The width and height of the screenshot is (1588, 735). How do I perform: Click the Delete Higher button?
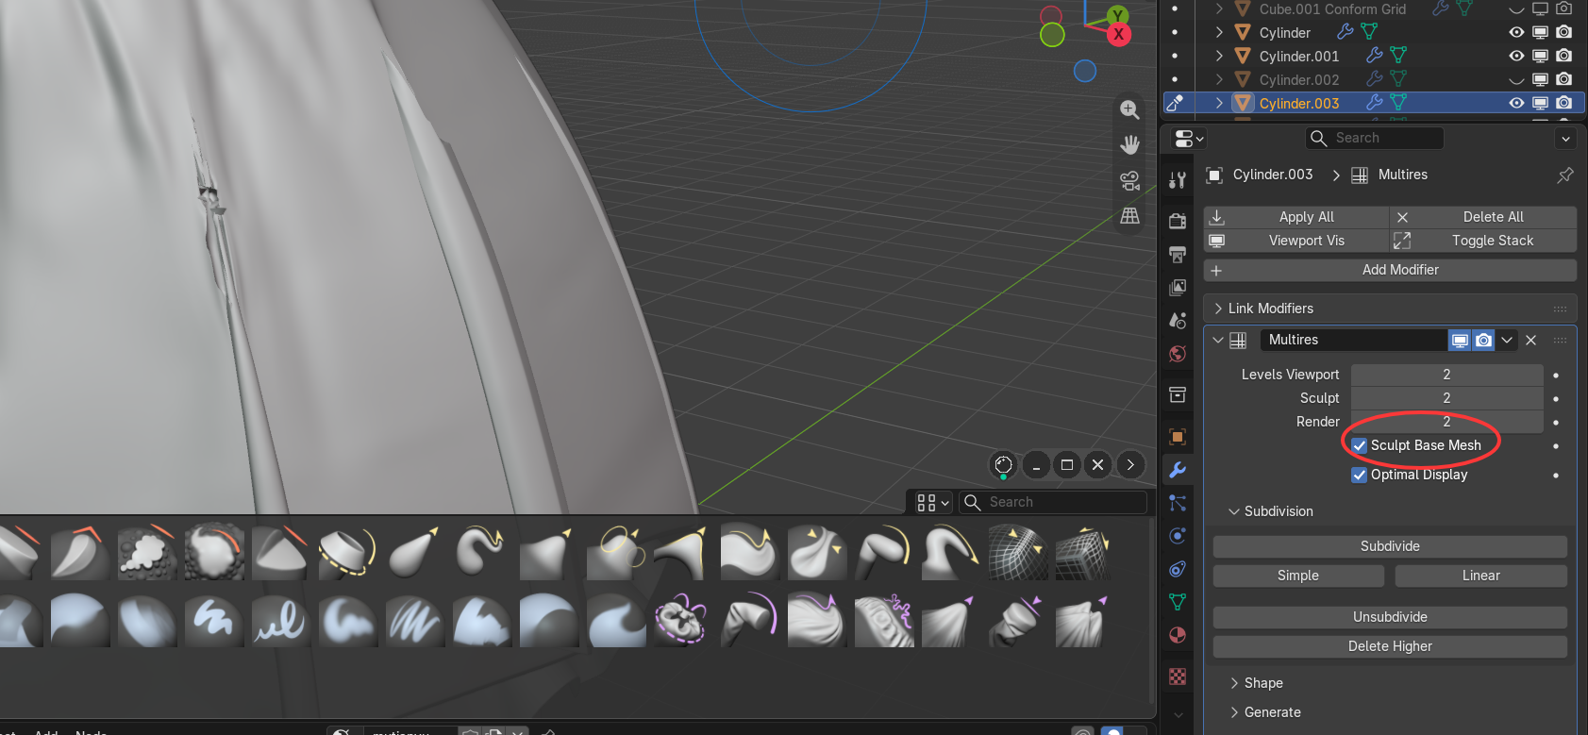coord(1390,646)
